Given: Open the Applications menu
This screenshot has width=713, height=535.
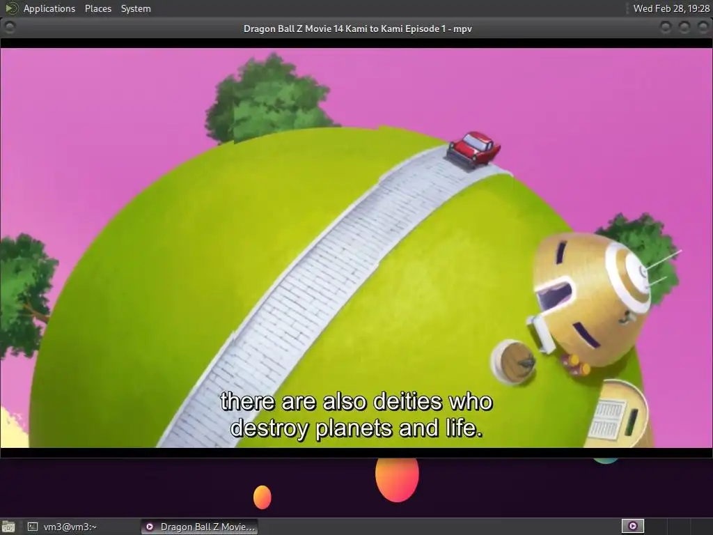Looking at the screenshot, I should pos(49,8).
